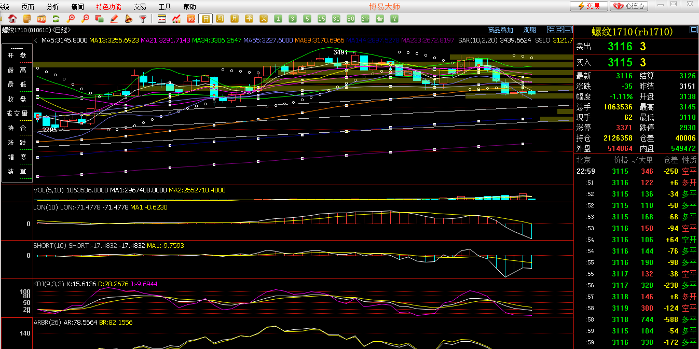Maximize the quote panel square icon
699x349 pixels.
pos(693,30)
